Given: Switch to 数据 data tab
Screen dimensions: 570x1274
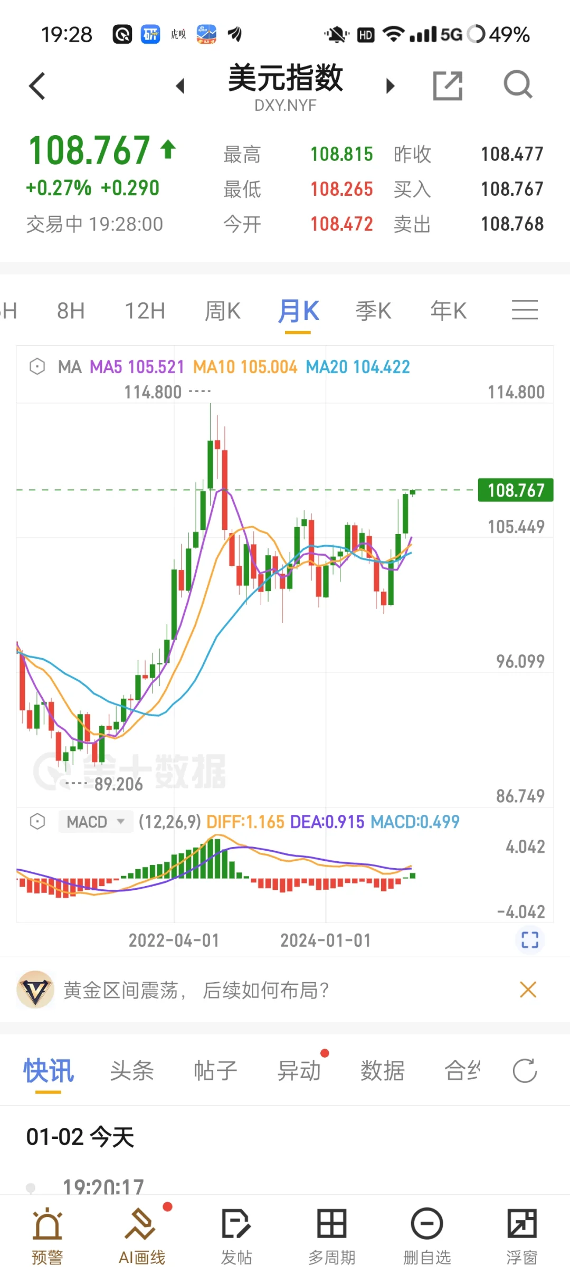Looking at the screenshot, I should point(383,1071).
